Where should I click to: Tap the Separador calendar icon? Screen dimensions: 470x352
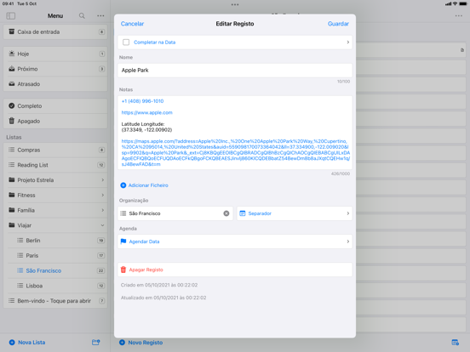pyautogui.click(x=243, y=213)
